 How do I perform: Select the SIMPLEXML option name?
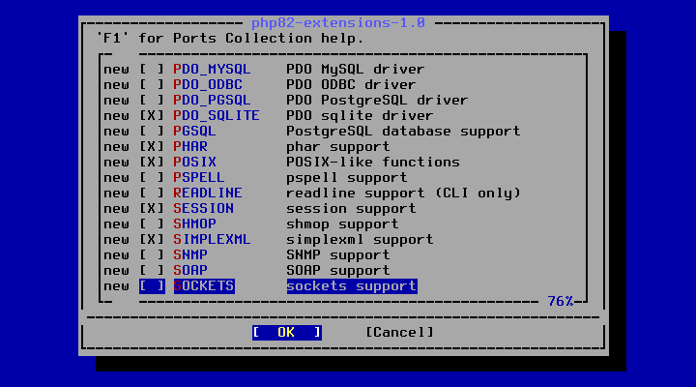pyautogui.click(x=212, y=240)
